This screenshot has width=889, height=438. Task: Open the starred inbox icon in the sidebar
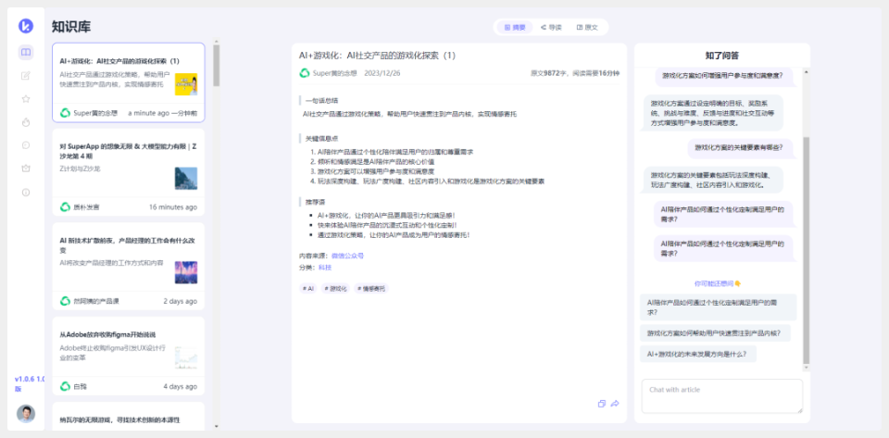[x=26, y=169]
